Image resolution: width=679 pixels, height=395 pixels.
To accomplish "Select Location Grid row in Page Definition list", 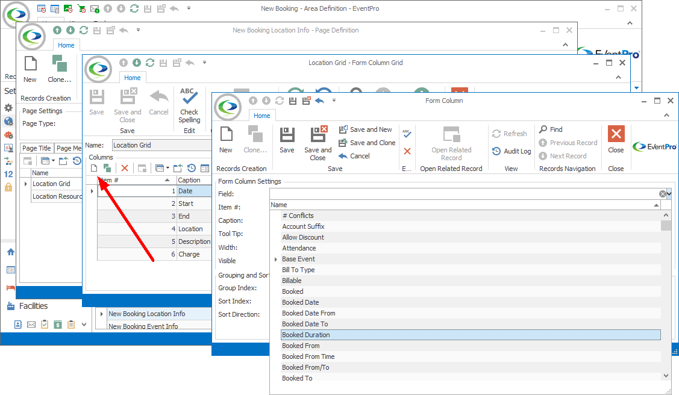I will [x=56, y=184].
